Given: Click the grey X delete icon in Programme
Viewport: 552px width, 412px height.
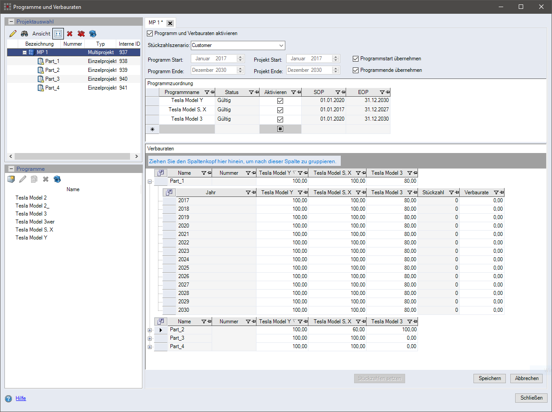Looking at the screenshot, I should click(45, 179).
